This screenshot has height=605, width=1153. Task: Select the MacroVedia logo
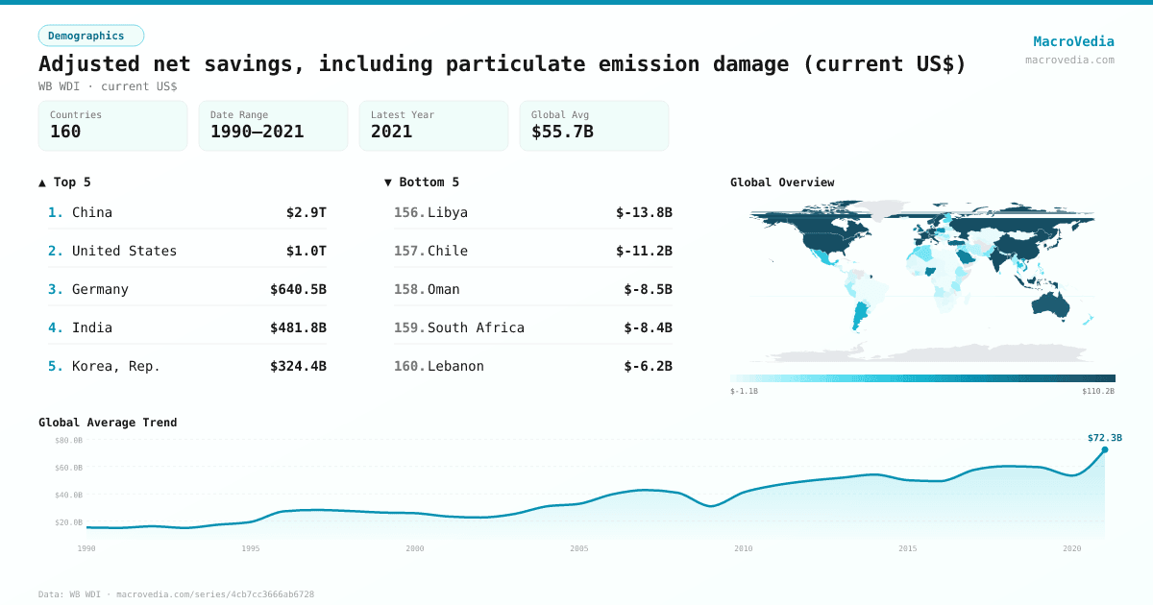[x=1073, y=40]
